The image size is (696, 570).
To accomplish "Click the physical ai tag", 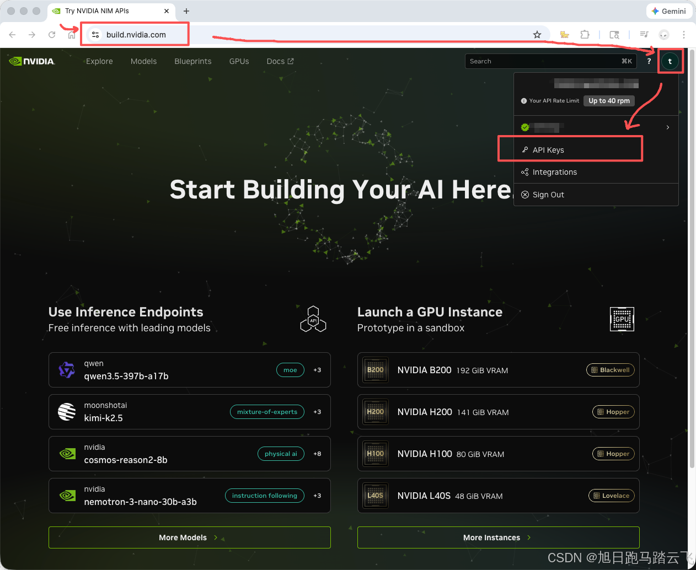I will [281, 454].
